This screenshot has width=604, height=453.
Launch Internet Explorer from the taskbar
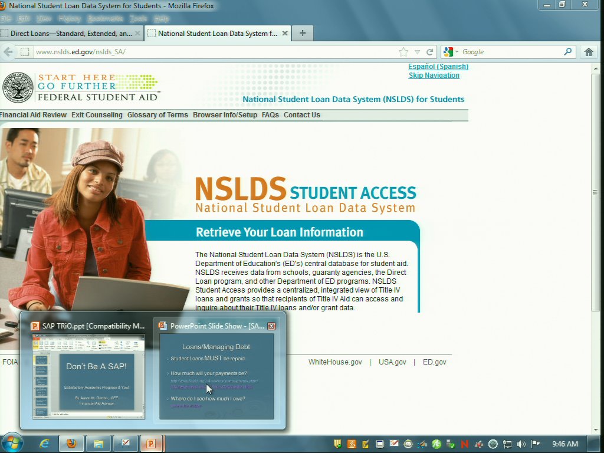tap(44, 444)
